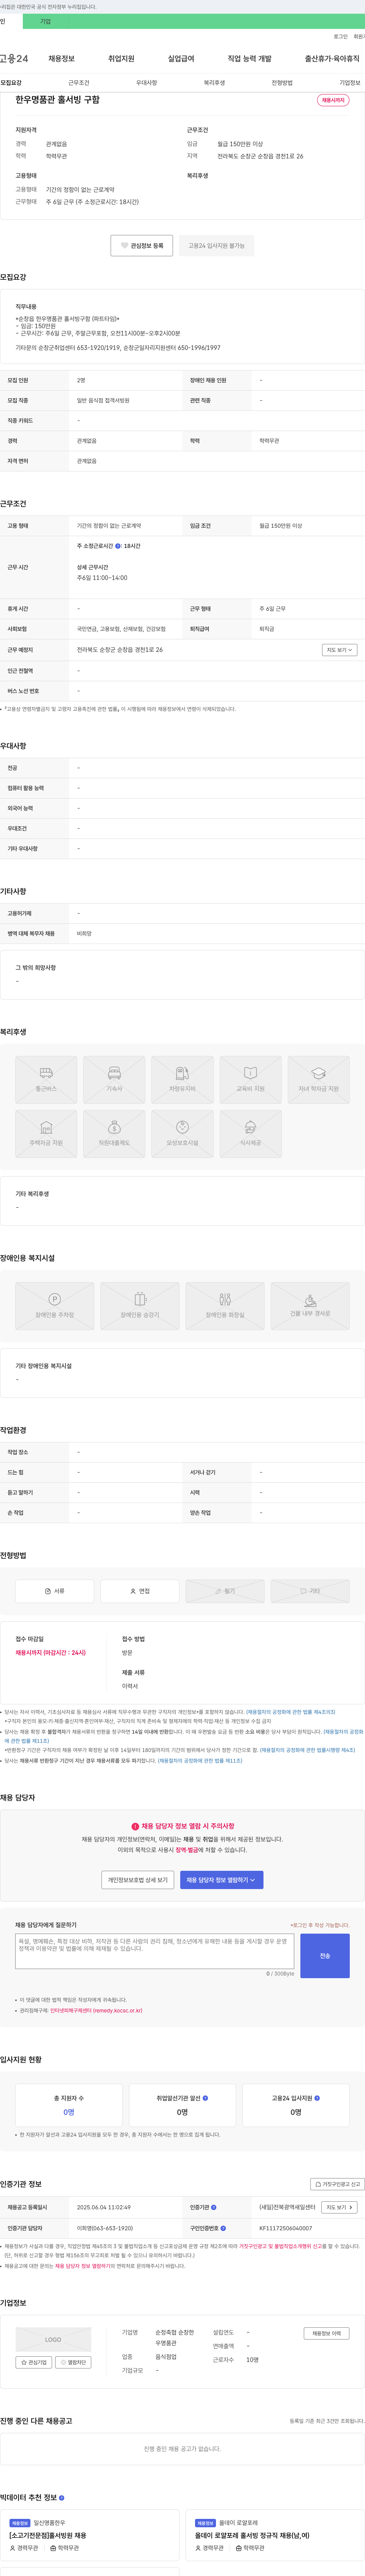The width and height of the screenshot is (365, 2576).
Task: Click the 기타 selection method tile
Action: click(310, 1591)
